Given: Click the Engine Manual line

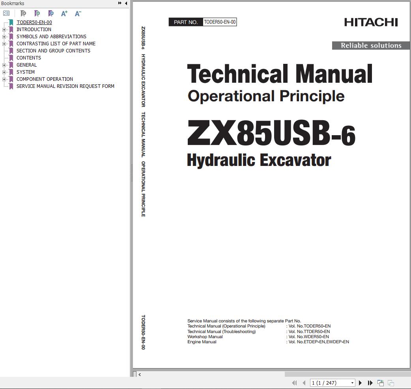Looking at the screenshot, I should coord(202,342).
